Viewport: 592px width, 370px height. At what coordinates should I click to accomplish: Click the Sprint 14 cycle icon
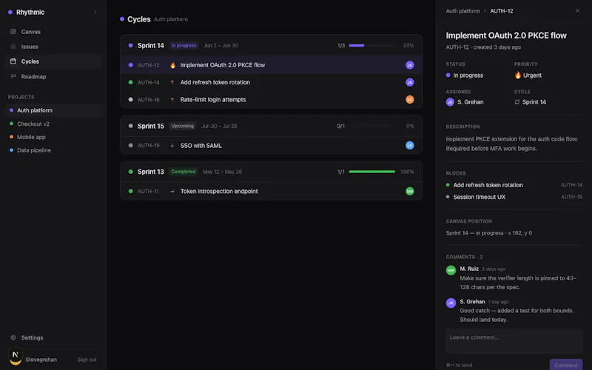(517, 102)
